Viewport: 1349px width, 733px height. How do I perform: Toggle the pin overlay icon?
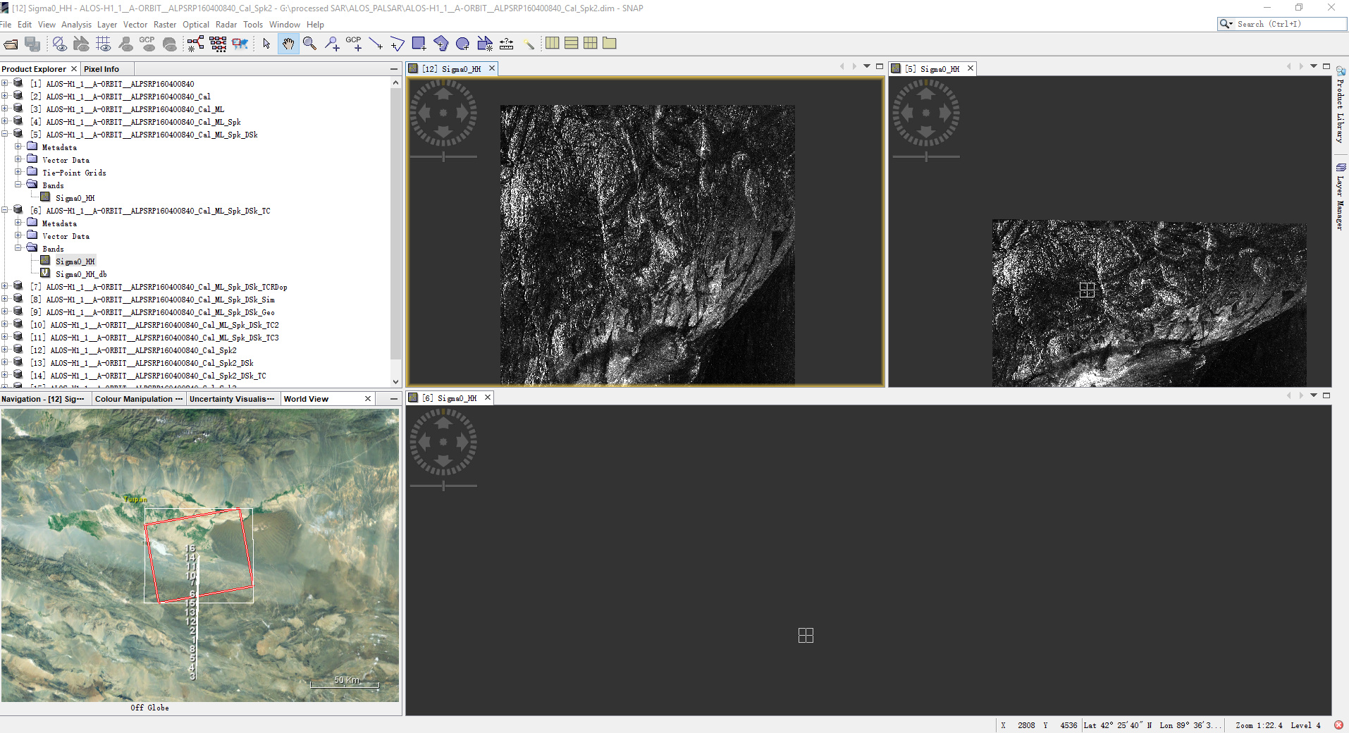tap(125, 44)
